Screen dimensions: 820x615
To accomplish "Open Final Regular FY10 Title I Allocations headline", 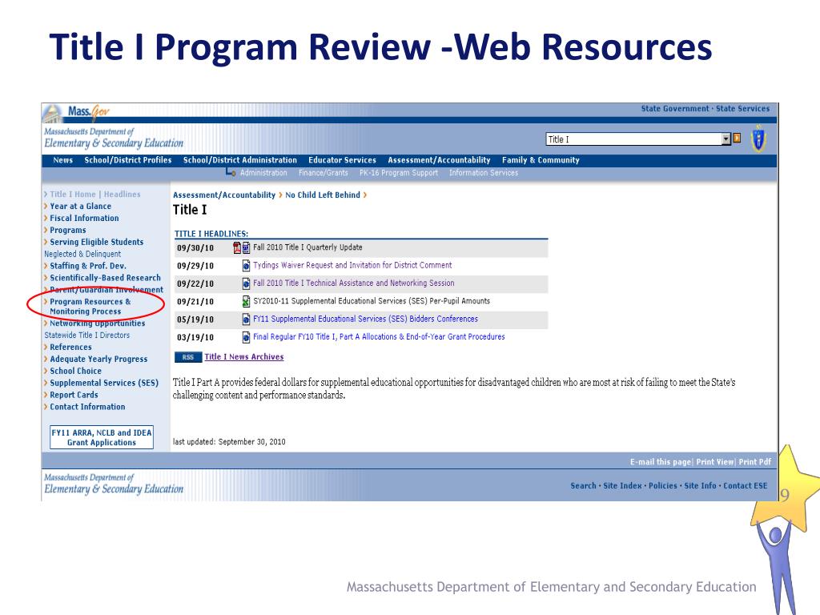I will click(x=379, y=337).
